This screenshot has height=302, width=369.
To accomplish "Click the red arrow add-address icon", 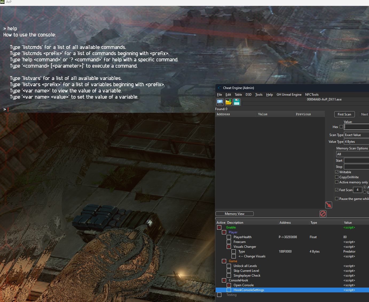I will pos(329,205).
